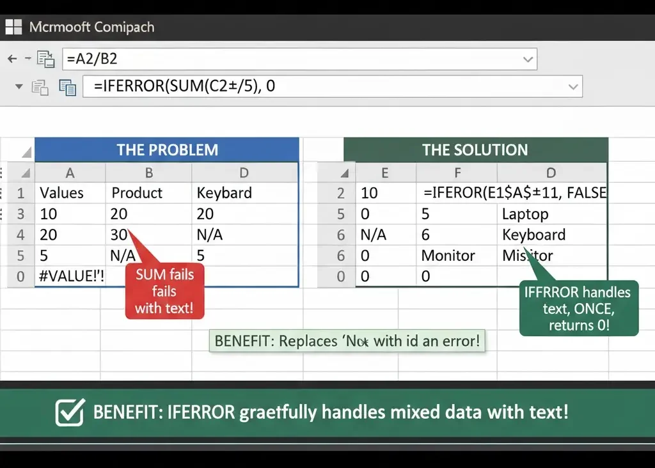
Task: Open the dropdown arrow of the =A2/B2 field
Action: 528,59
